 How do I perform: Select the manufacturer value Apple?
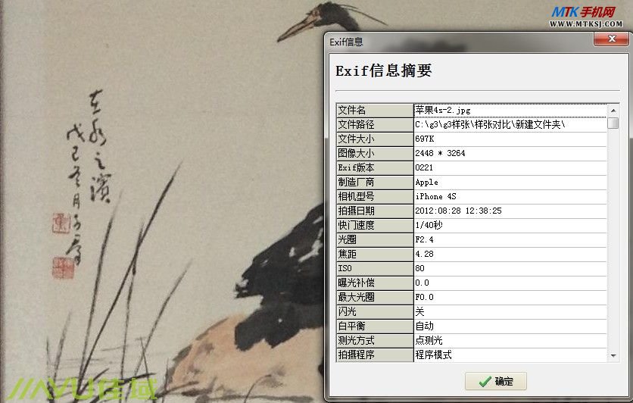tap(510, 182)
